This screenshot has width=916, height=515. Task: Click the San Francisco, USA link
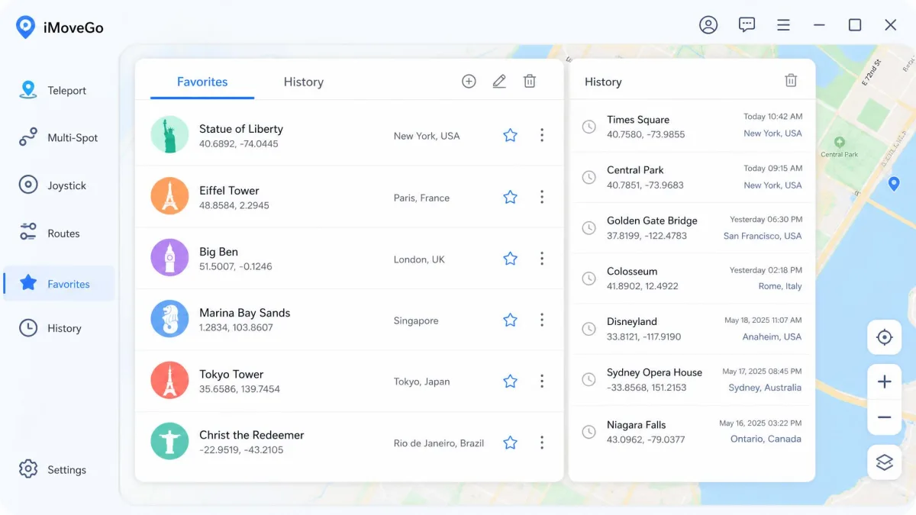pos(763,236)
